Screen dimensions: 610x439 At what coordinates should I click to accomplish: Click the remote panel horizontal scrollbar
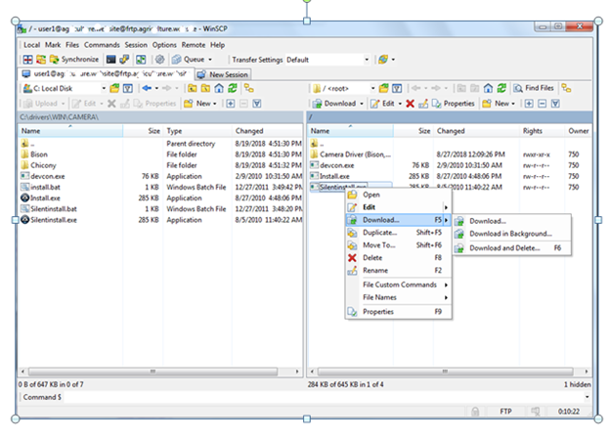point(450,372)
